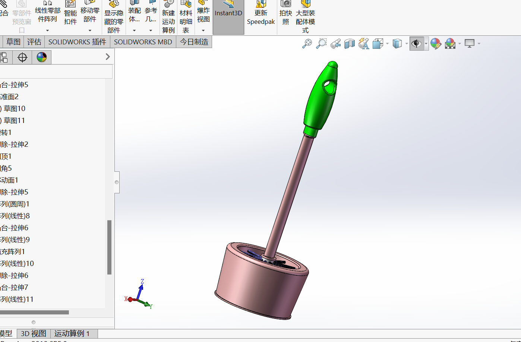Image resolution: width=521 pixels, height=342 pixels.
Task: Open the Reference Geometry (参考几...) tool
Action: [x=151, y=11]
